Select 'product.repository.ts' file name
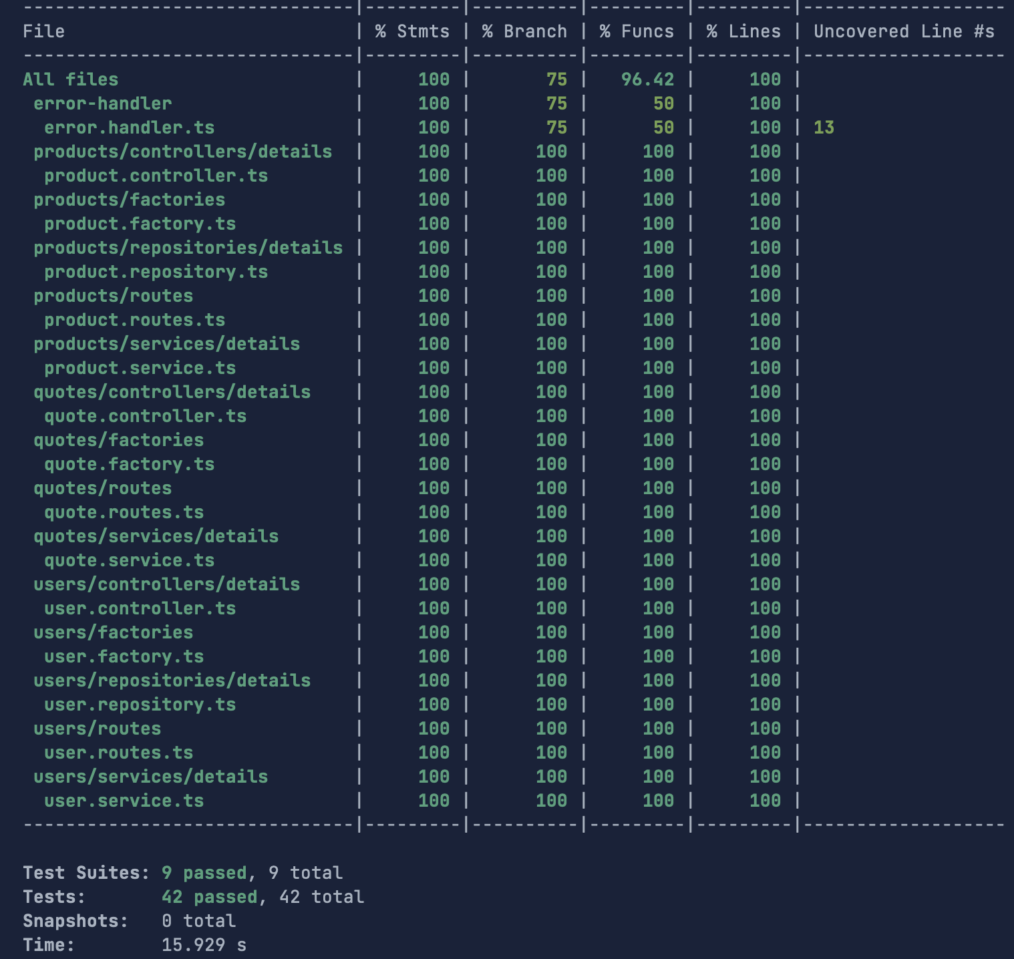This screenshot has width=1014, height=959. pyautogui.click(x=156, y=272)
